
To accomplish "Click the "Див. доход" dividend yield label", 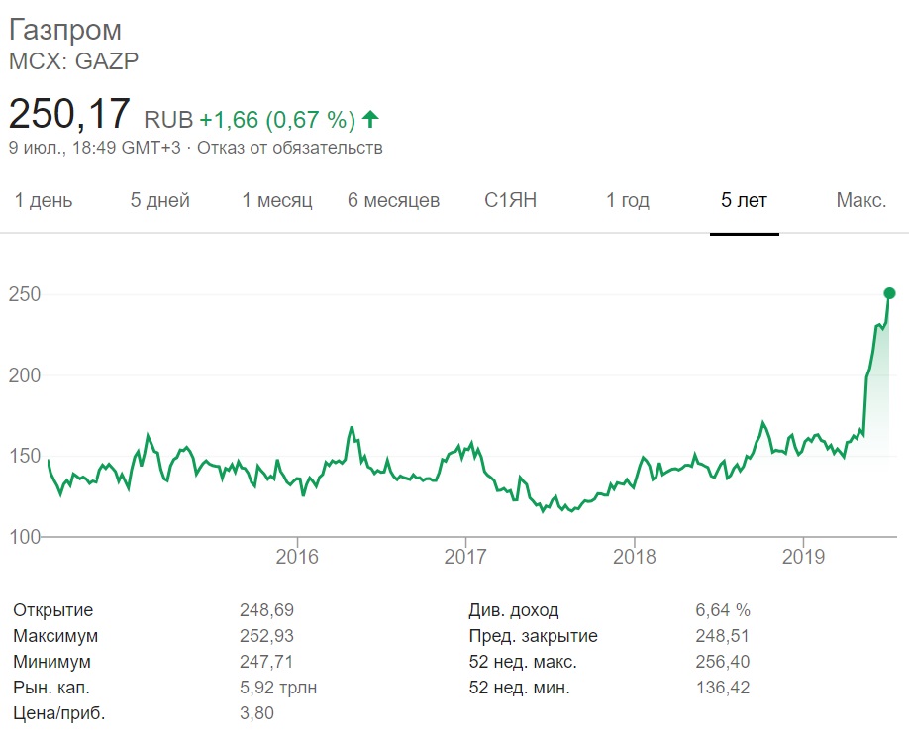I will [x=513, y=610].
